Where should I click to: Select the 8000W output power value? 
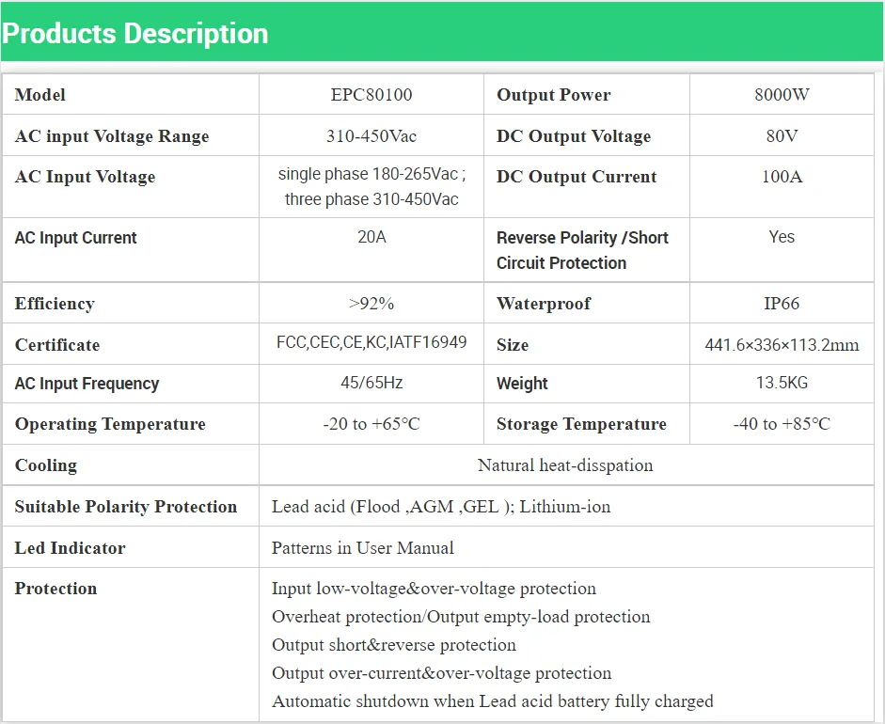point(782,94)
